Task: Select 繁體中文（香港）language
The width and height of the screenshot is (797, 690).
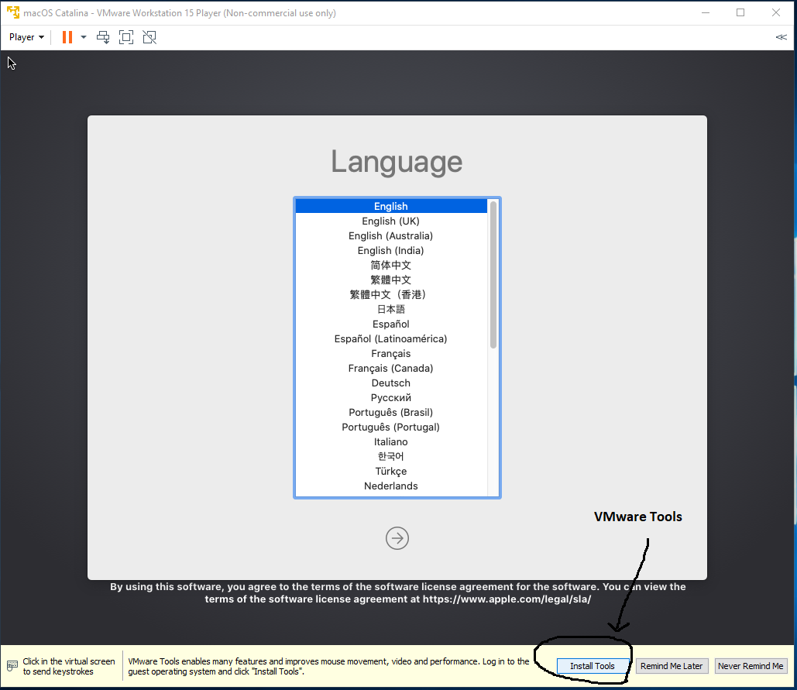Action: [x=391, y=295]
